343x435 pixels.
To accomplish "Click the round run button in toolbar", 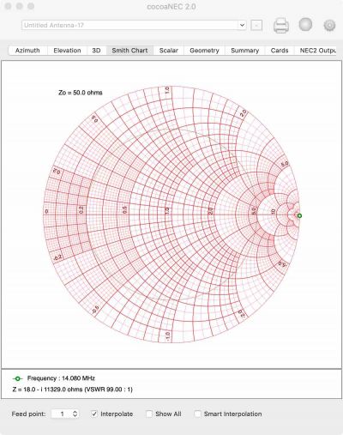I will [305, 24].
